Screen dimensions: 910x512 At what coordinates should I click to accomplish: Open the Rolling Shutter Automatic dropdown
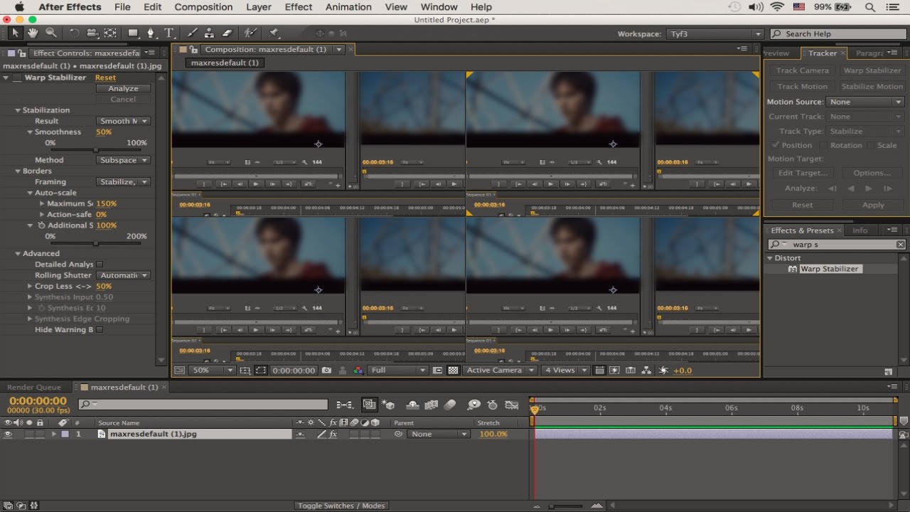(x=123, y=275)
